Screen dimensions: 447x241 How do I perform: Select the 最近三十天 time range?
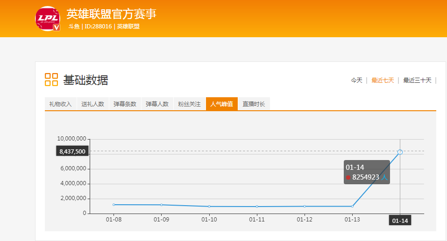pyautogui.click(x=417, y=80)
